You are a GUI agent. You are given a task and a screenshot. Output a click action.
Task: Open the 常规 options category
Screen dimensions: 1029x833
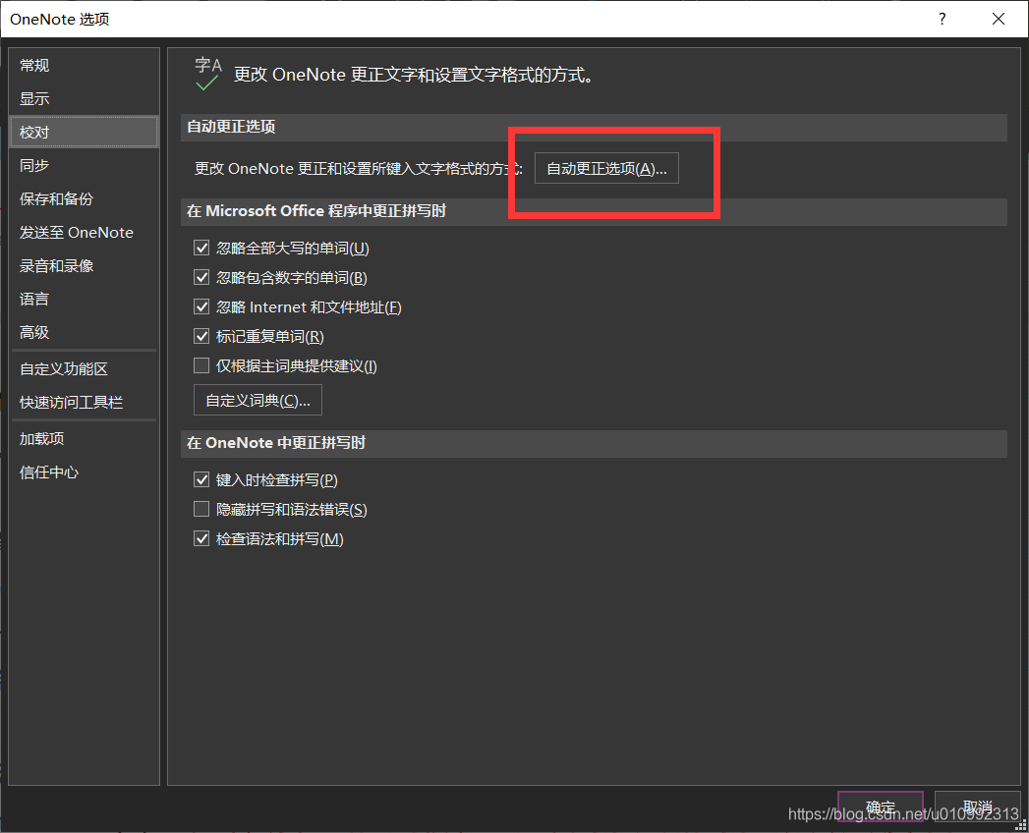(84, 65)
